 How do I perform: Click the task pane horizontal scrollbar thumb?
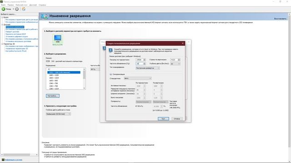(x=17, y=154)
